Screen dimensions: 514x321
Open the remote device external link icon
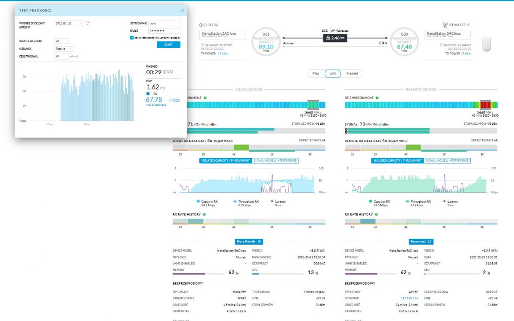(x=468, y=25)
